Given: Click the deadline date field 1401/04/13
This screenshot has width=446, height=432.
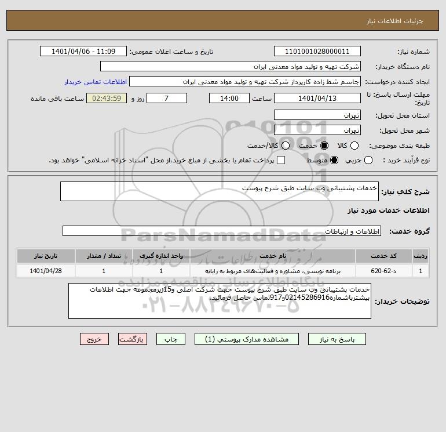Looking at the screenshot, I should tap(317, 98).
